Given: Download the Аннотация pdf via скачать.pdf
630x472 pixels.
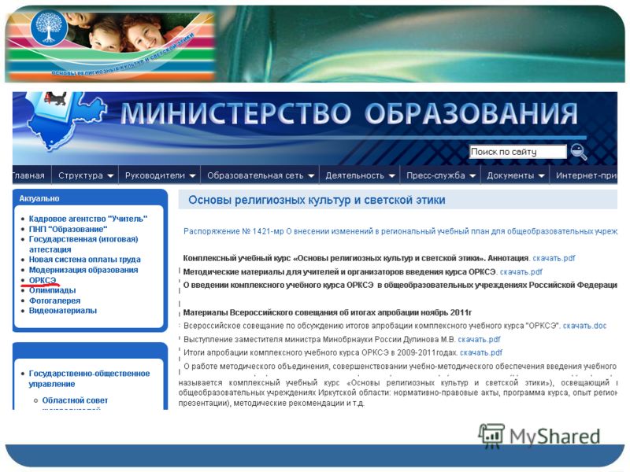Looking at the screenshot, I should coord(554,258).
